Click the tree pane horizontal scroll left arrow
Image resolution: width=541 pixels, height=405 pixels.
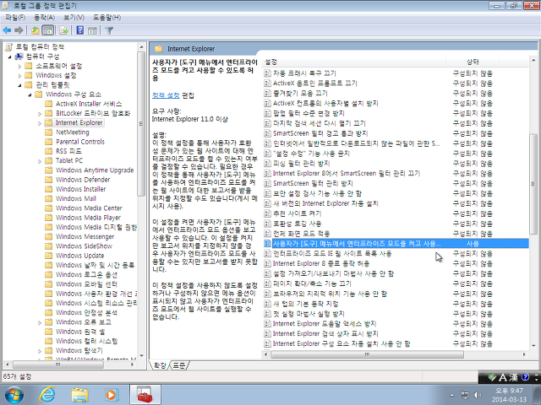8,364
